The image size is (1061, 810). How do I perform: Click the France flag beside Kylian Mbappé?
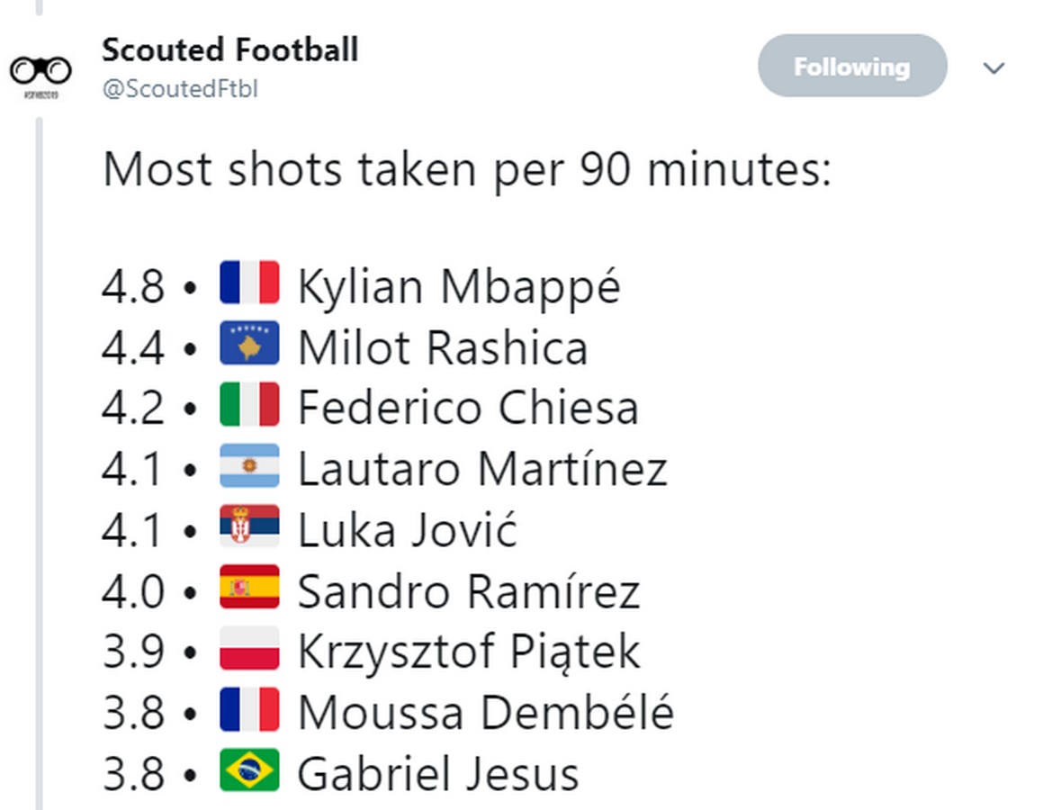(x=249, y=283)
